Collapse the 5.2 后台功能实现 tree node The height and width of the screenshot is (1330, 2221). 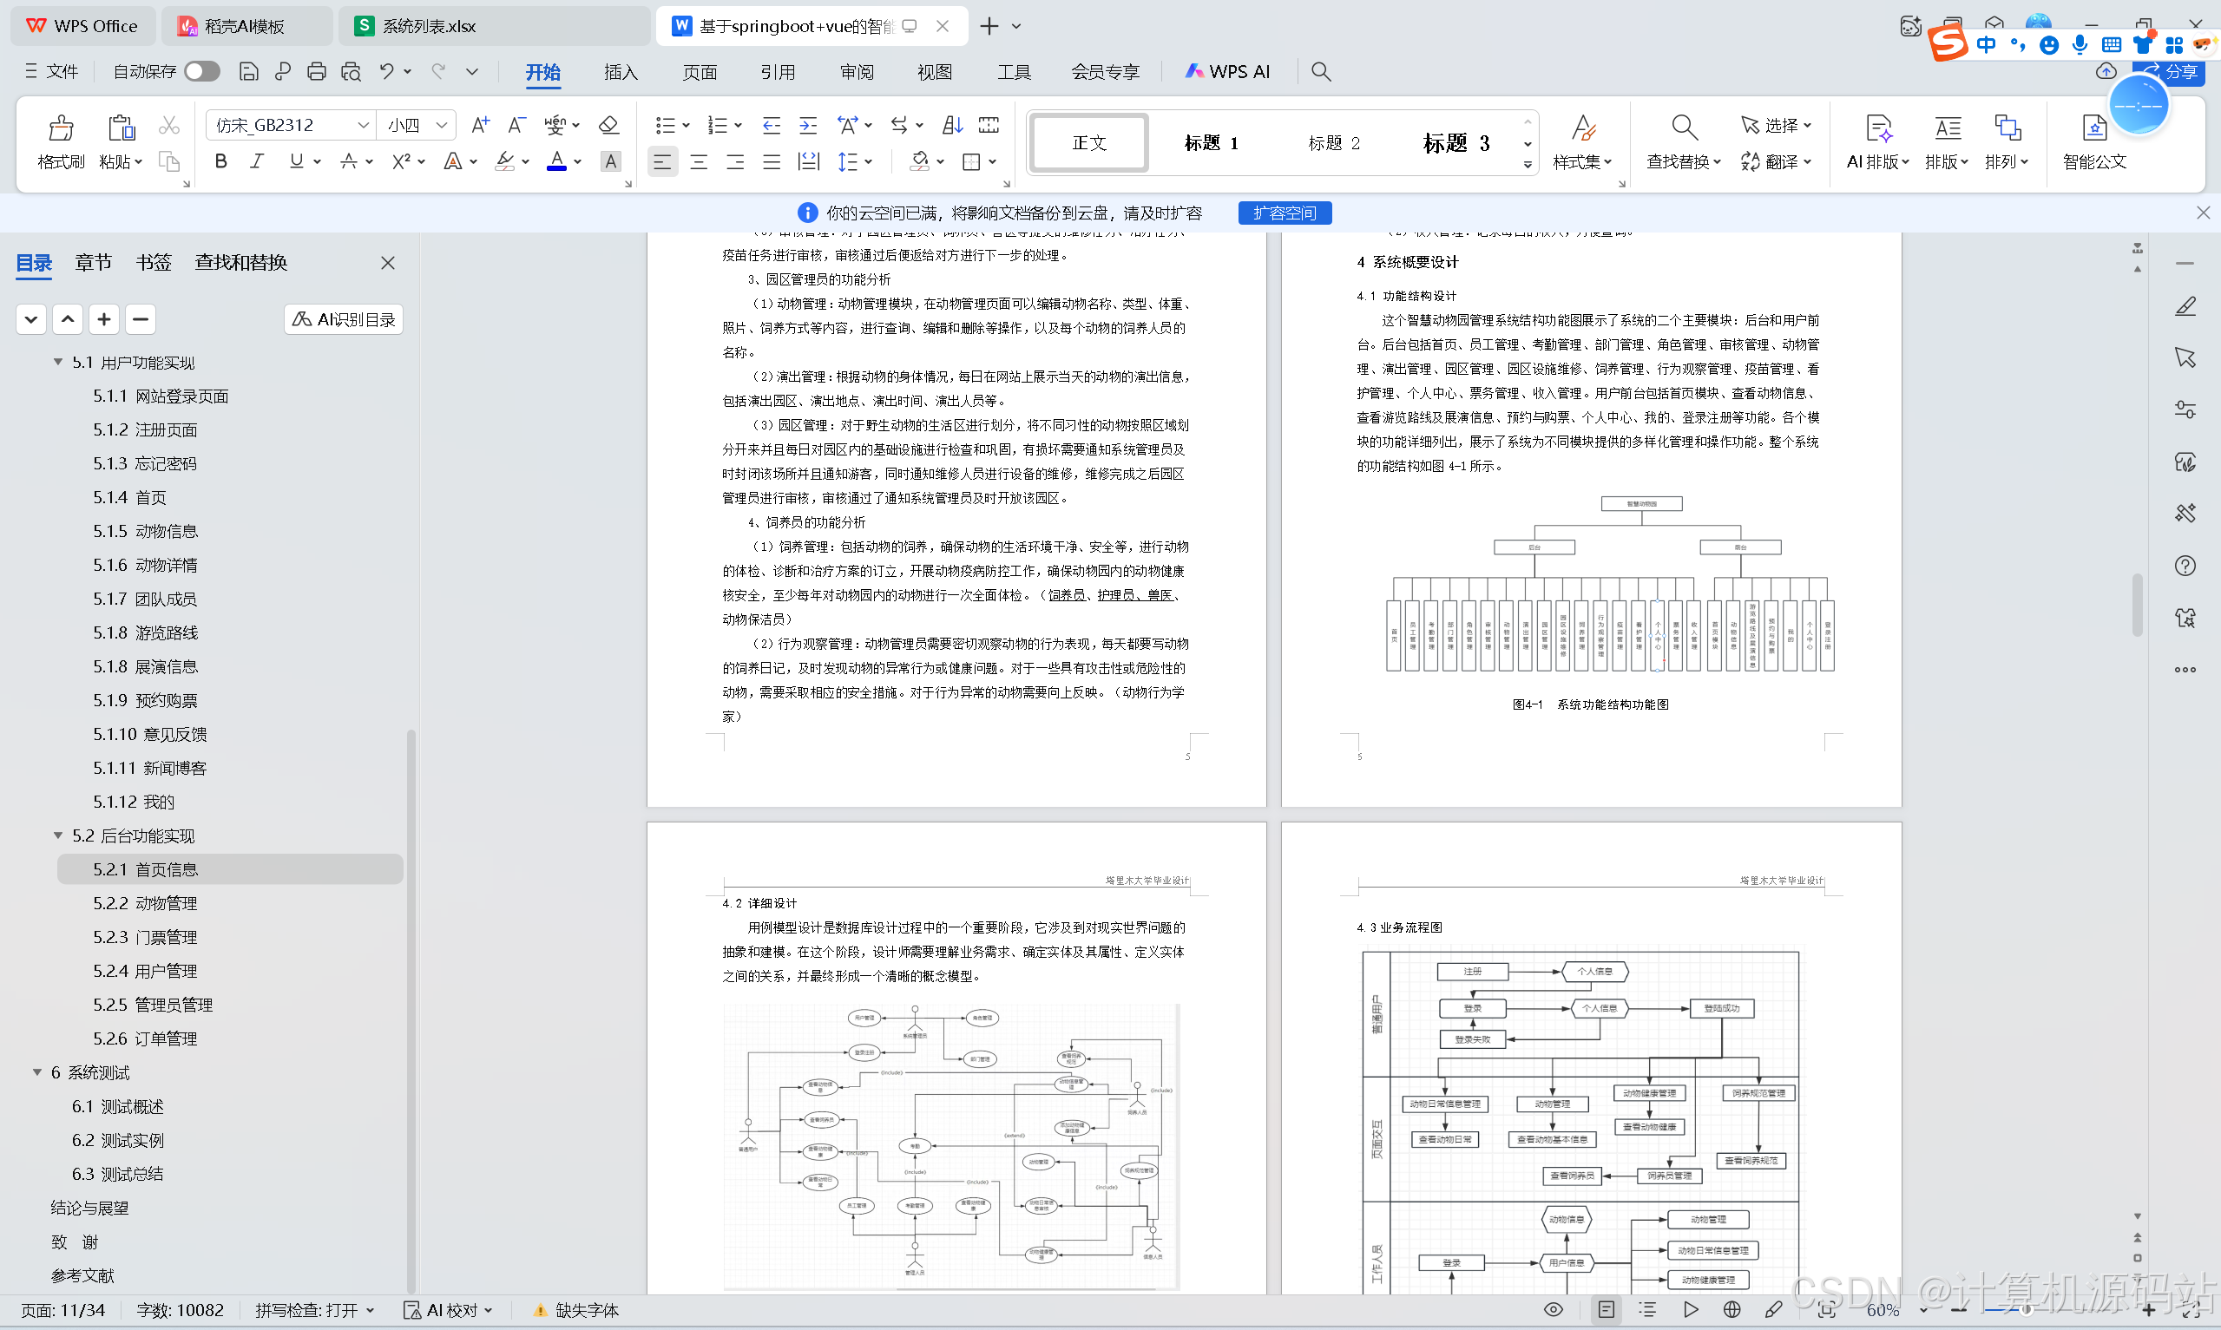(58, 835)
